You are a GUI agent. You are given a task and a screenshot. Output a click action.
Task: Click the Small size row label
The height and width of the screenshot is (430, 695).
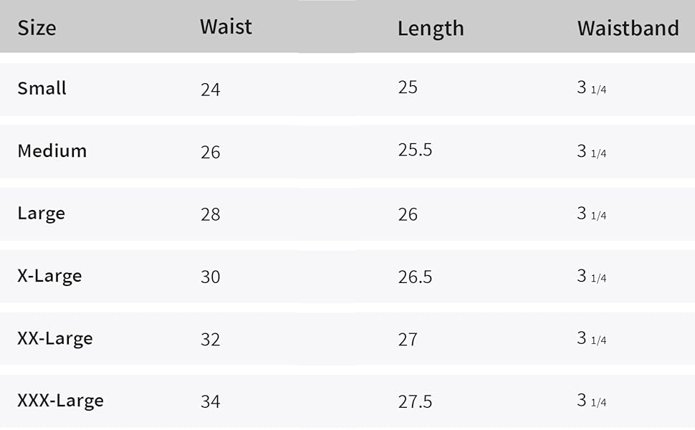[x=42, y=88]
